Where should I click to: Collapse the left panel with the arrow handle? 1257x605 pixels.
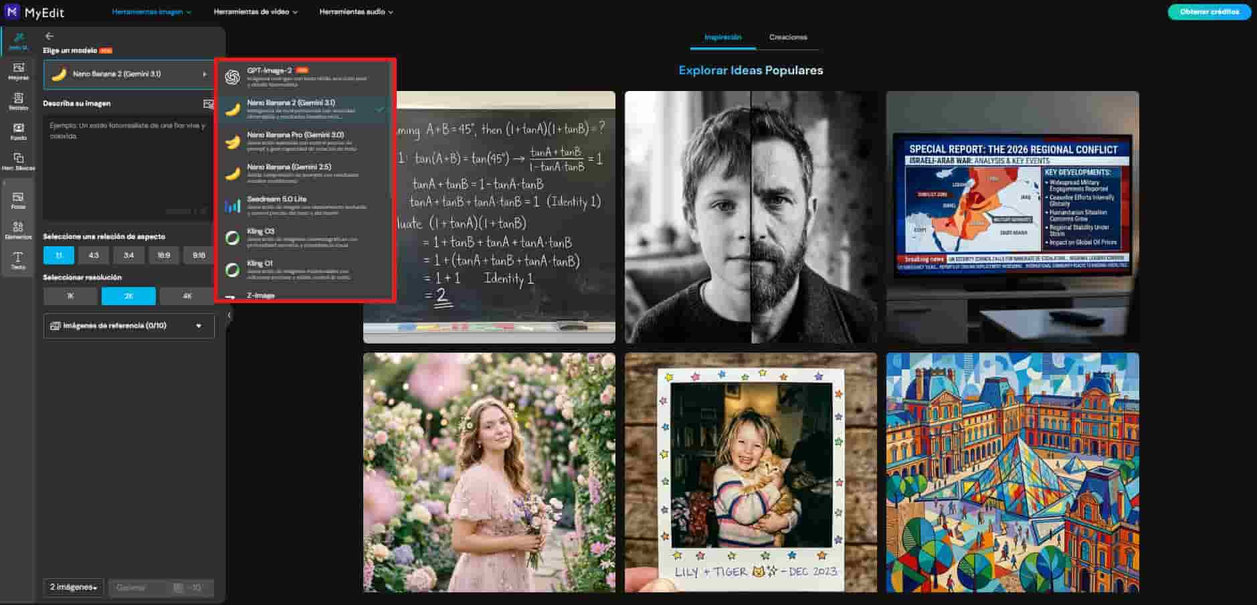click(x=229, y=315)
